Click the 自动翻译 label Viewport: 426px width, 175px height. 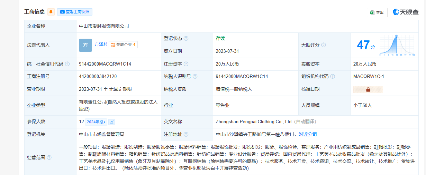pos(305,121)
